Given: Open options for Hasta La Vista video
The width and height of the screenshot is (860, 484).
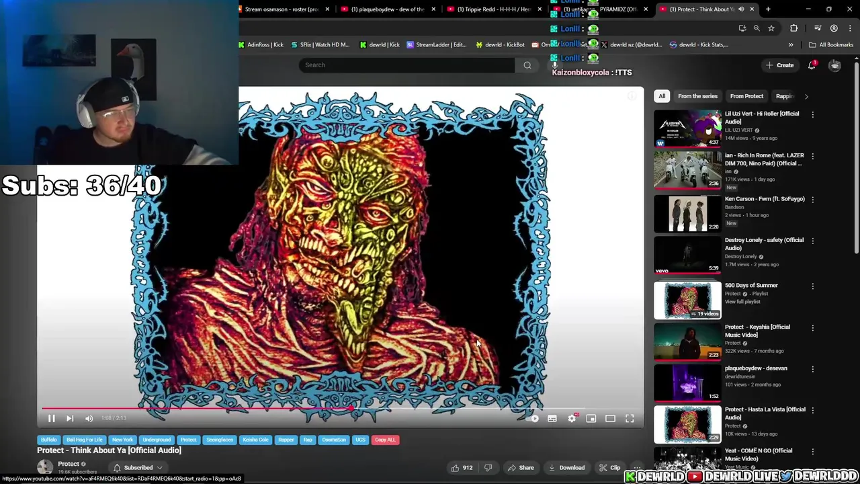Looking at the screenshot, I should point(812,410).
